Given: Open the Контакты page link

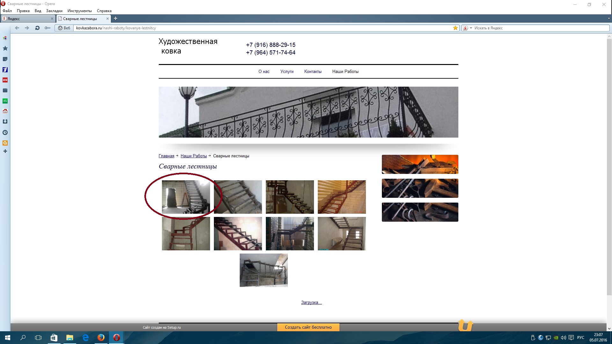Looking at the screenshot, I should click(313, 72).
